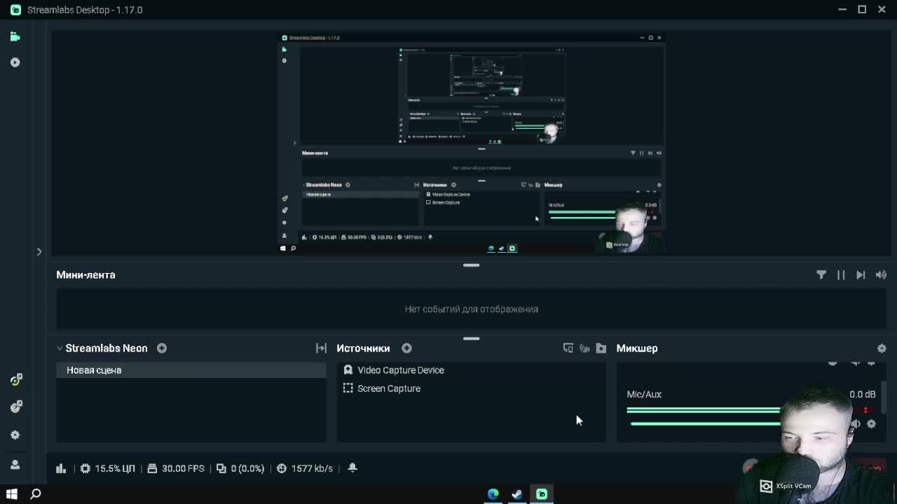Viewport: 897px width, 504px height.
Task: Open the Highlighter record icon in the sidebar
Action: click(15, 62)
